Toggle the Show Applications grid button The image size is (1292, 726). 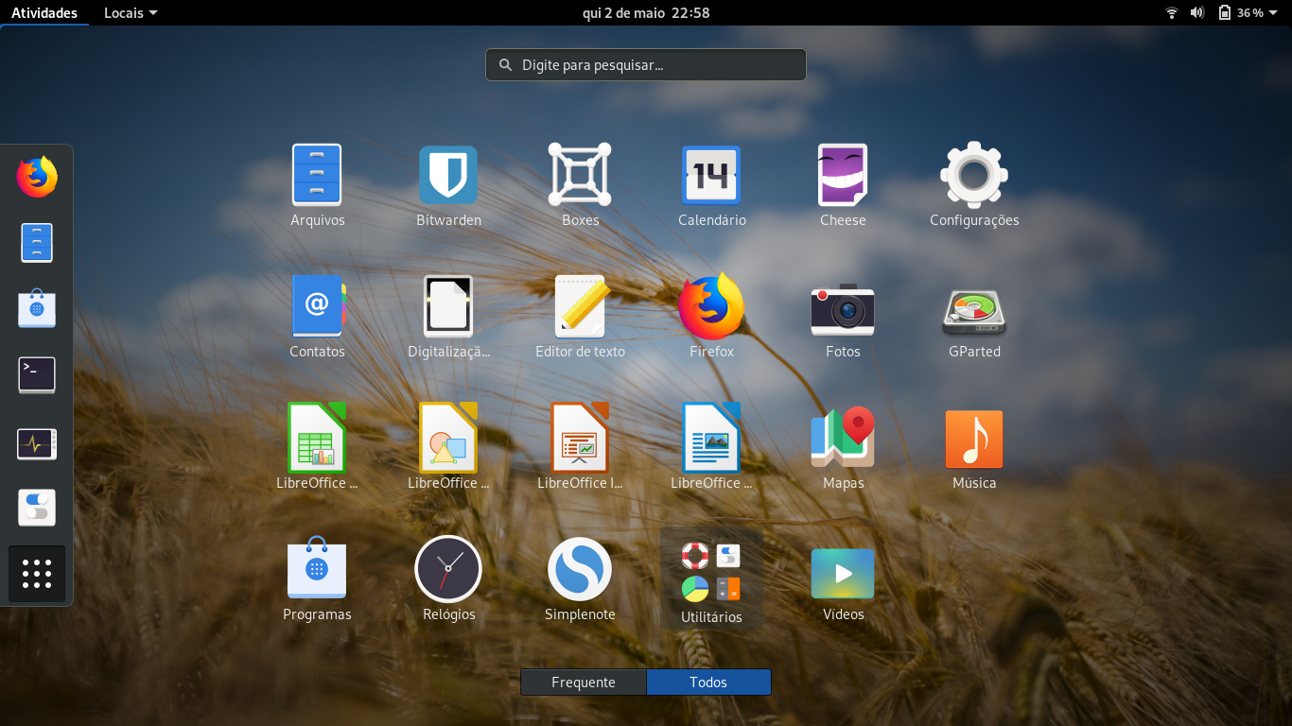(x=37, y=574)
